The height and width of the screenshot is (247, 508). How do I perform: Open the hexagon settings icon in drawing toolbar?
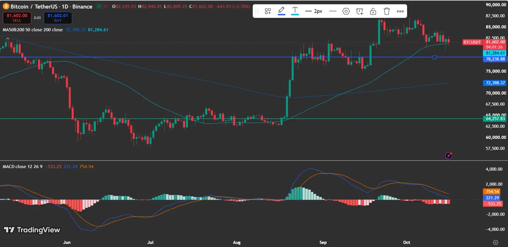346,11
